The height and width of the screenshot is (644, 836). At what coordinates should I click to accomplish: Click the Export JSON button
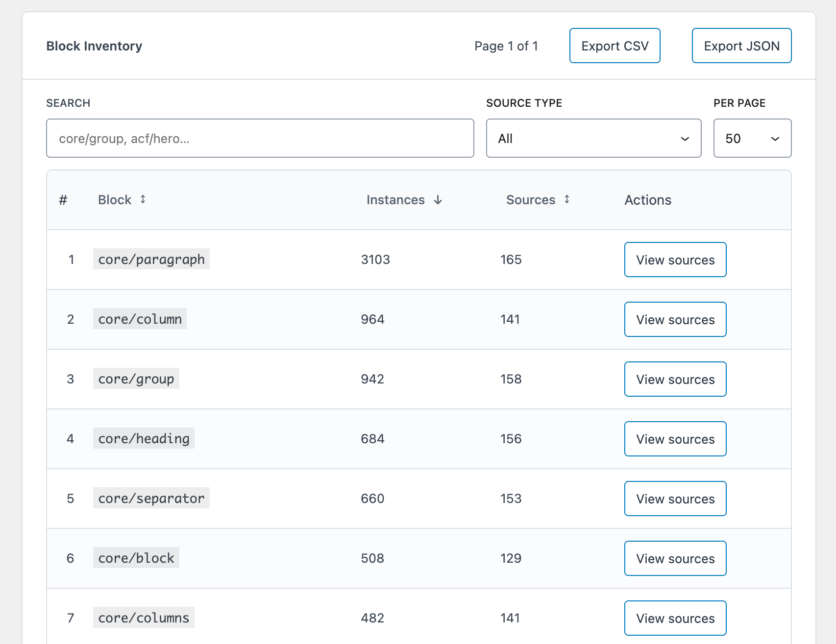click(x=741, y=46)
